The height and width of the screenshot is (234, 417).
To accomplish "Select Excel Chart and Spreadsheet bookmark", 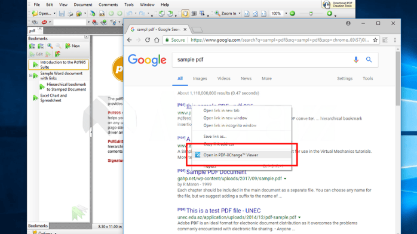I will (x=53, y=98).
